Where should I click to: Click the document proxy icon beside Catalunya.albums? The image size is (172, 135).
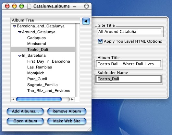point(29,6)
